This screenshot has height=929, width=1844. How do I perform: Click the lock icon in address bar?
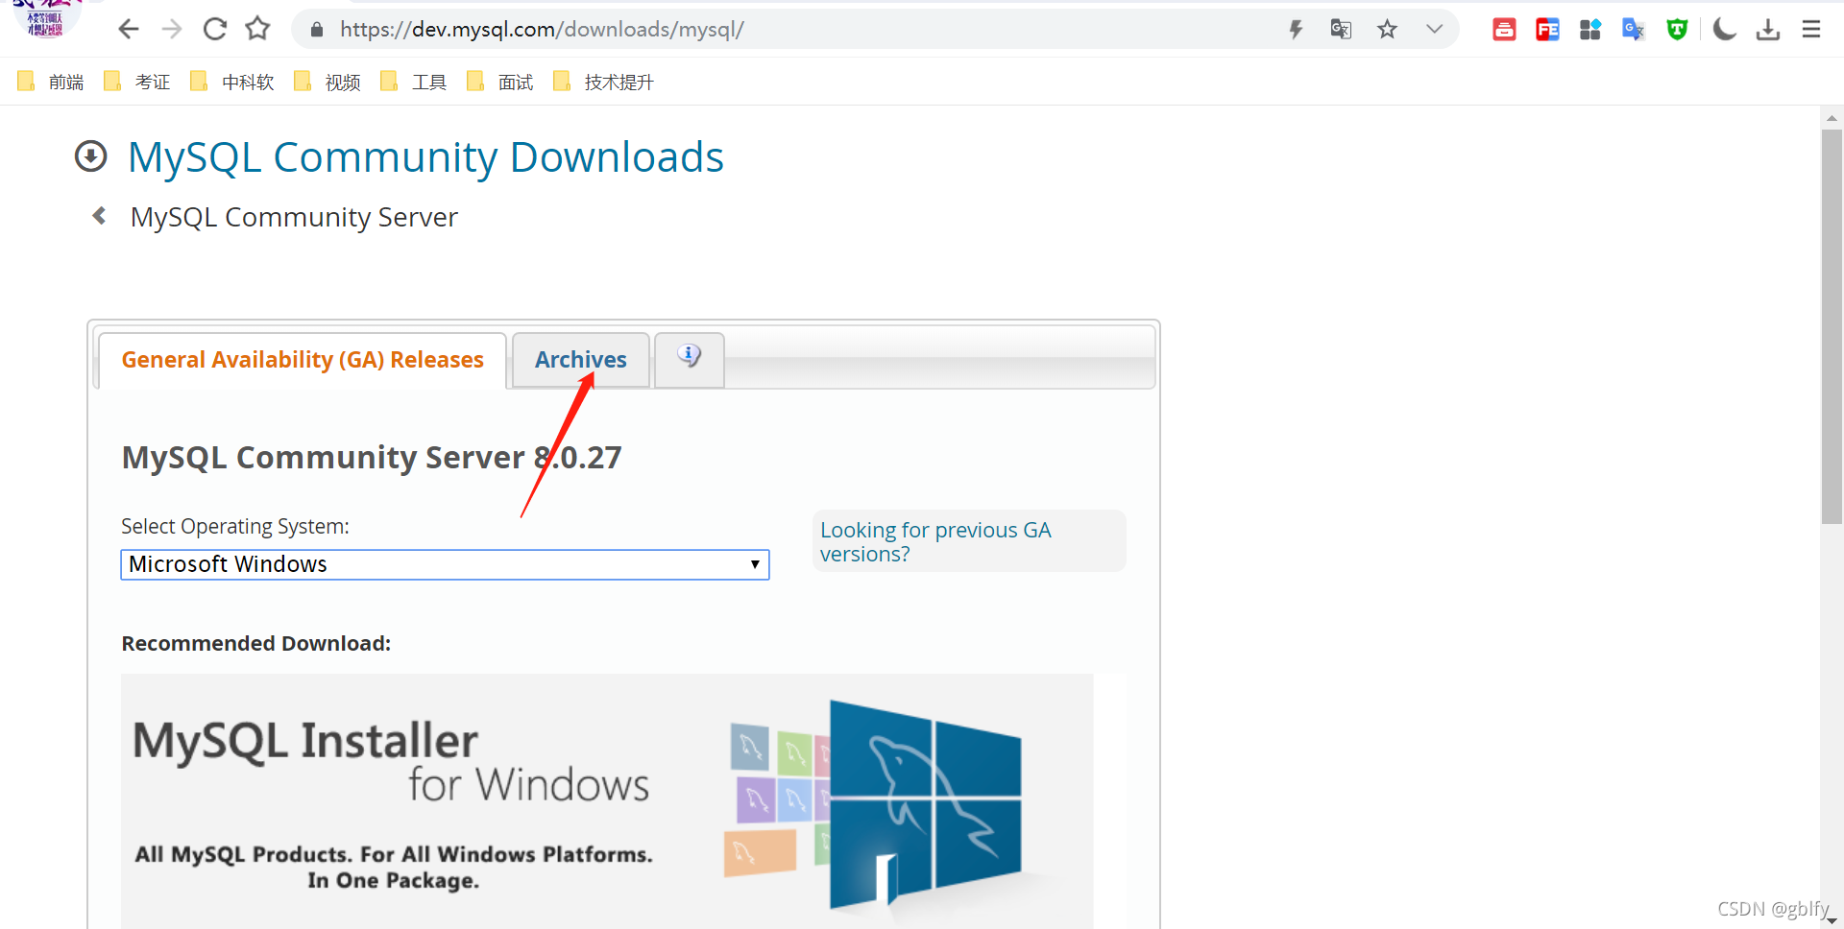coord(317,30)
